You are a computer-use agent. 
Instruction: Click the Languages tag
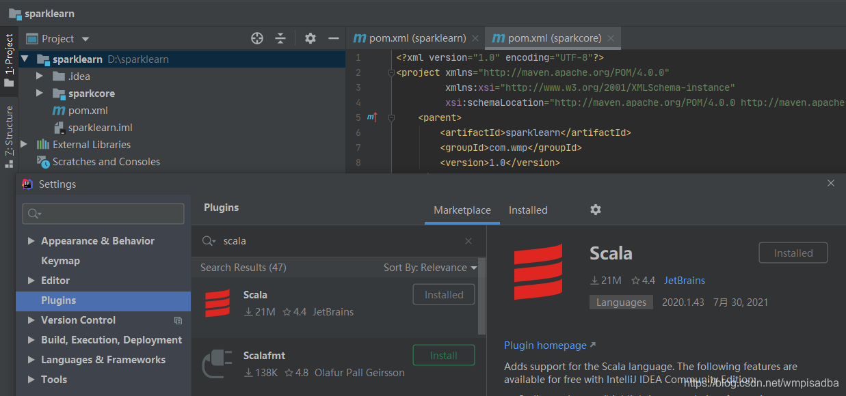click(621, 302)
